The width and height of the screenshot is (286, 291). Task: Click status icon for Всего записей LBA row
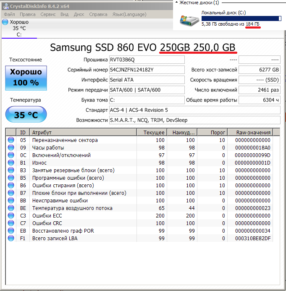11,238
